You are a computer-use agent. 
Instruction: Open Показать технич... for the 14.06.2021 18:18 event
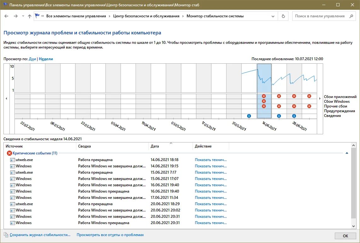(x=211, y=159)
